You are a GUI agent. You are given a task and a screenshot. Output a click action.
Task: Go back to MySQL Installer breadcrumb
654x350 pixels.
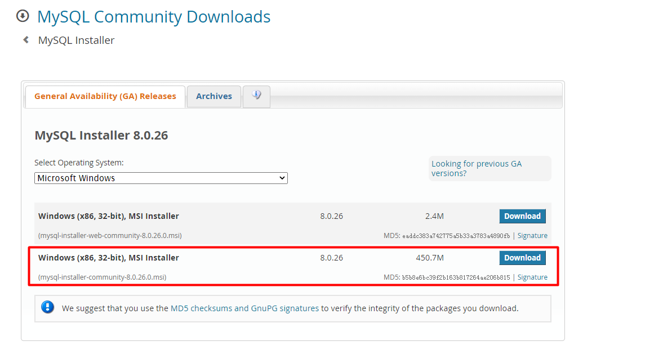76,41
